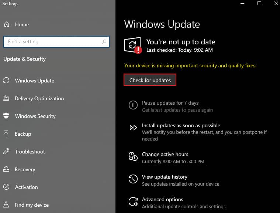Maximize the Settings window

259,3
